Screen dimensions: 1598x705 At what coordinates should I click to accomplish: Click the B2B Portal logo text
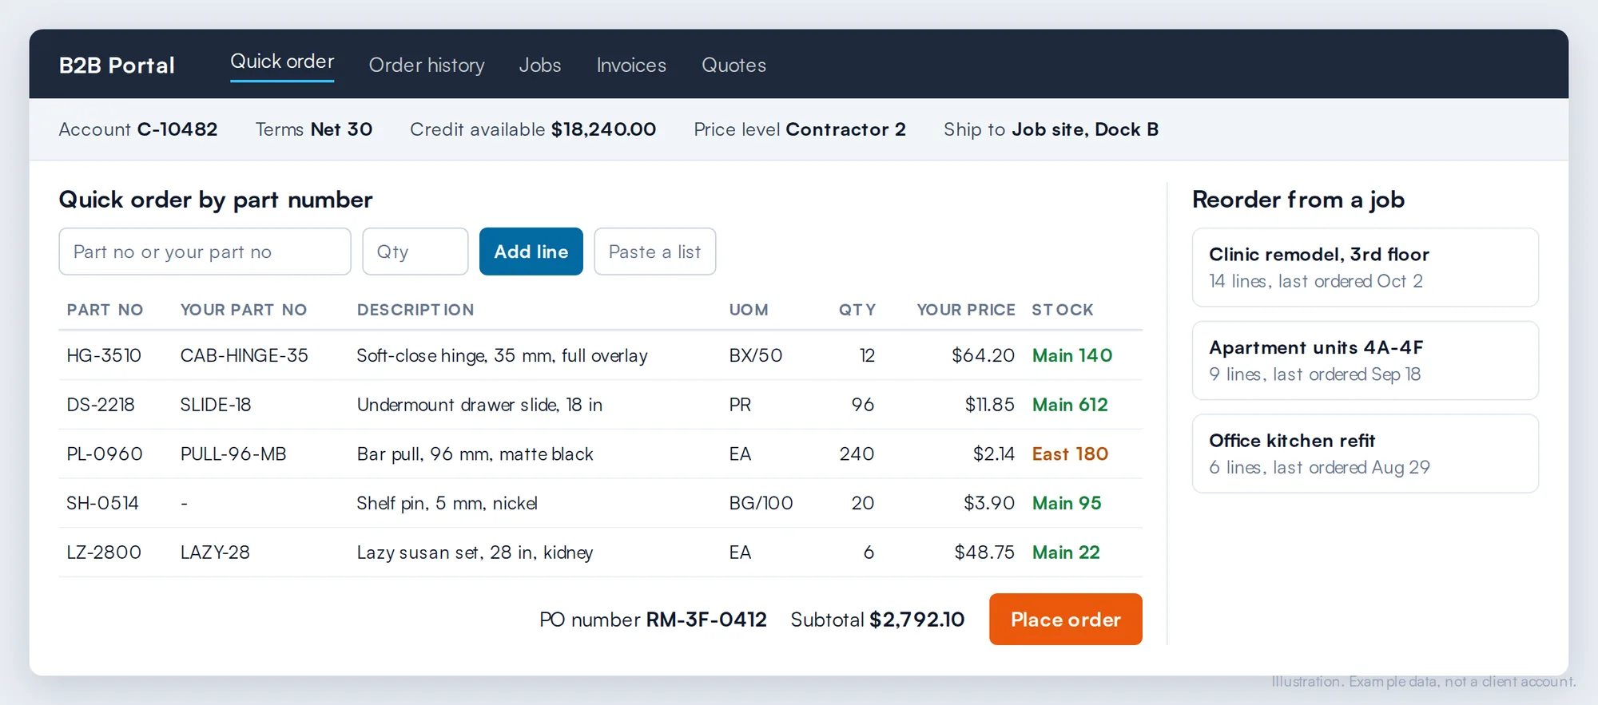click(x=117, y=65)
